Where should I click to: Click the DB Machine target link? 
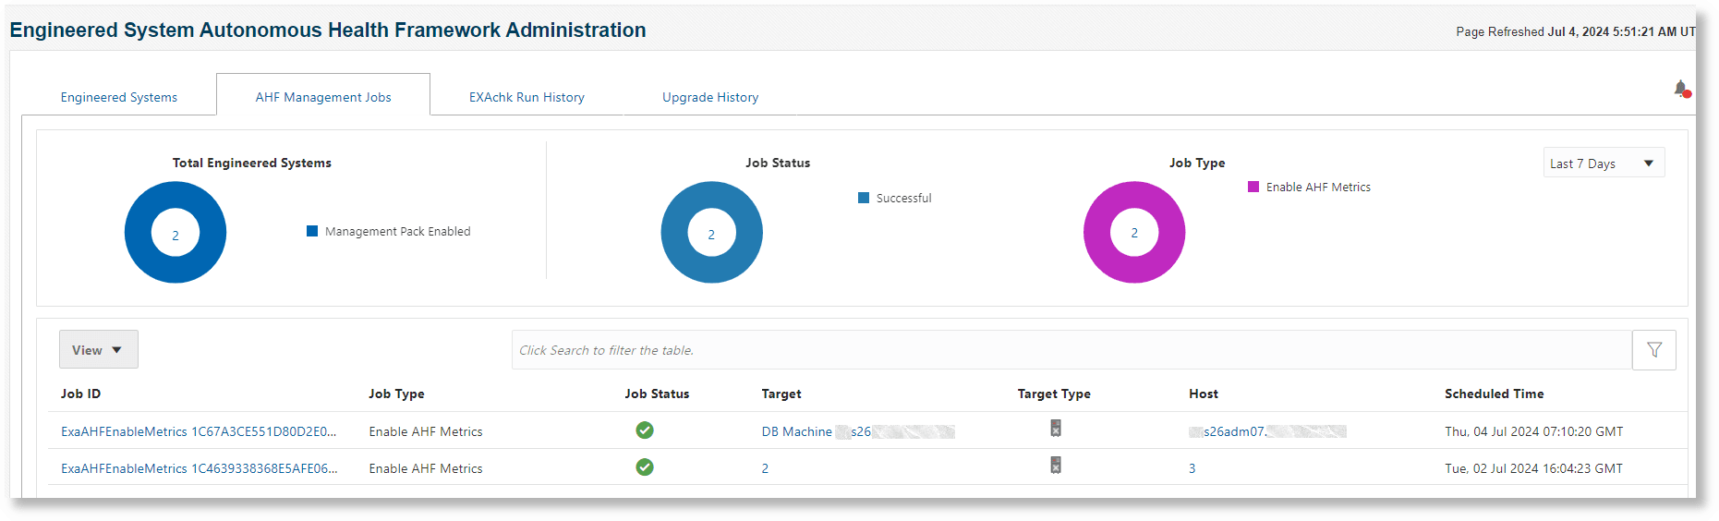(797, 431)
